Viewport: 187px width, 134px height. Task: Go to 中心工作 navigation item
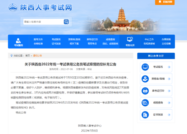click(x=149, y=40)
